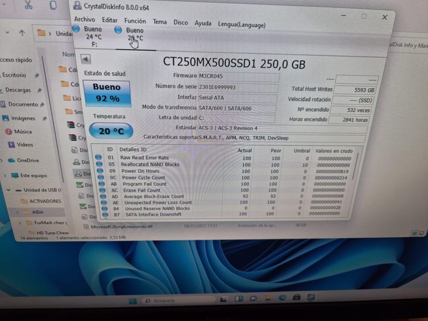This screenshot has height=321, width=428.
Task: Open the Ayuda menu
Action: pos(203,24)
